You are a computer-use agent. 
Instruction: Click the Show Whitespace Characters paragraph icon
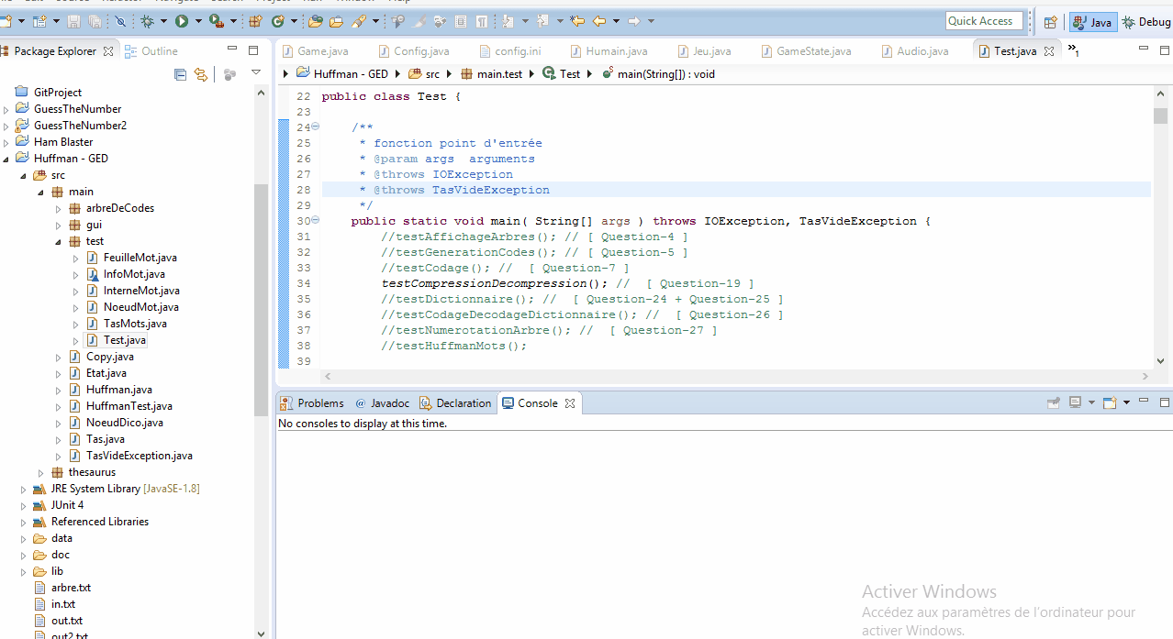point(482,20)
